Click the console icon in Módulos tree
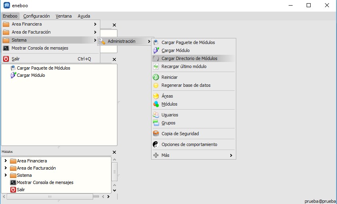Image resolution: width=337 pixels, height=204 pixels. (x=13, y=182)
